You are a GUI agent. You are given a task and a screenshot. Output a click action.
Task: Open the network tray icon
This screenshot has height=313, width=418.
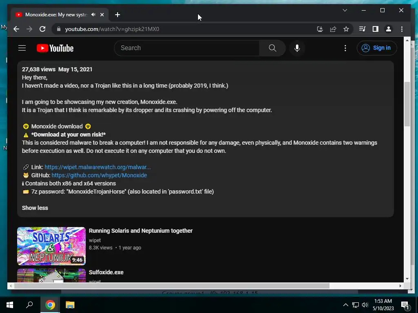coord(356,305)
